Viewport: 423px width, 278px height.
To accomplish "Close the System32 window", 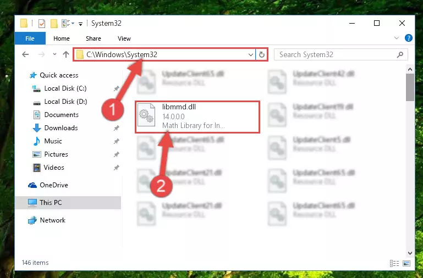I will [402, 24].
